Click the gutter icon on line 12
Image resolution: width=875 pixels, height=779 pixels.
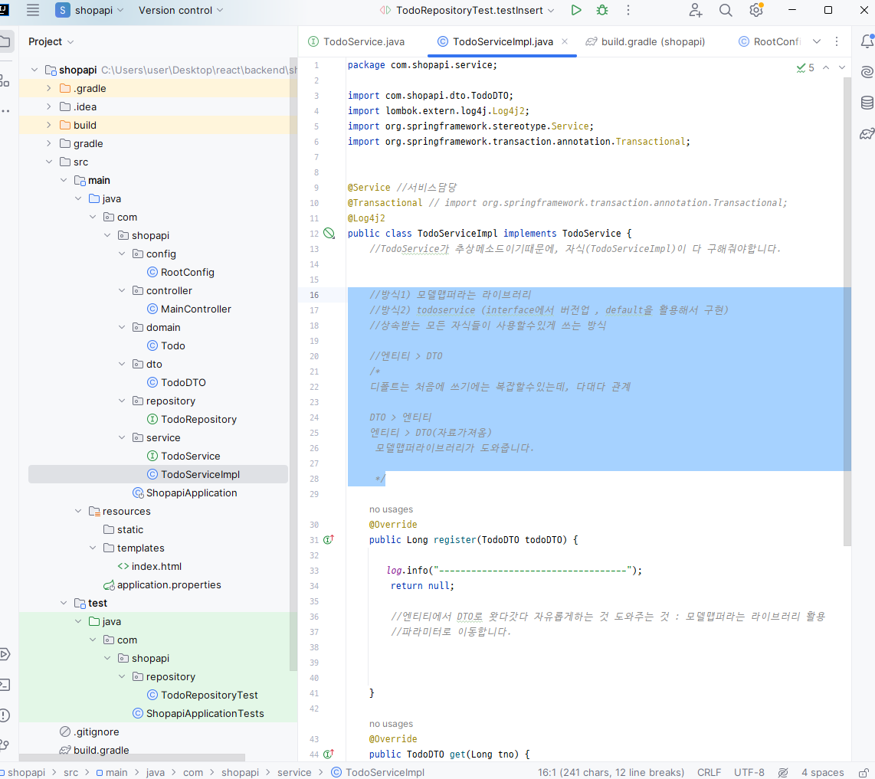click(329, 234)
